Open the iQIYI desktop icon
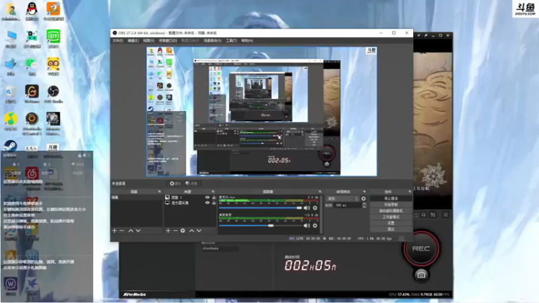 coord(53,38)
